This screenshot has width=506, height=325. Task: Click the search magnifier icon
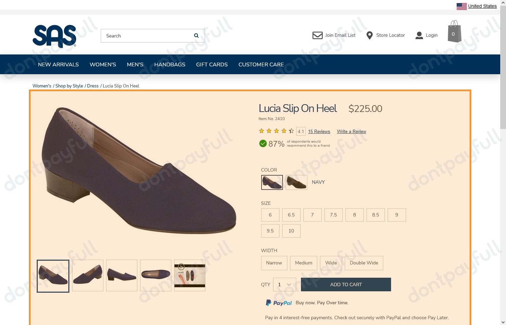(196, 35)
